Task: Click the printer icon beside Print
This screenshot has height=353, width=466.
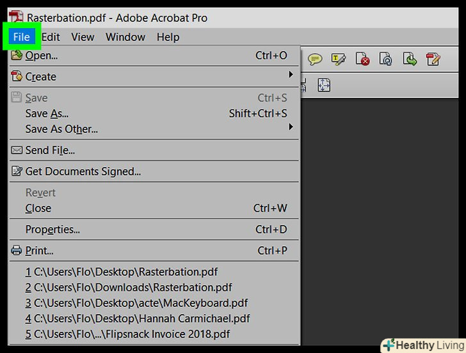Action: coord(17,250)
